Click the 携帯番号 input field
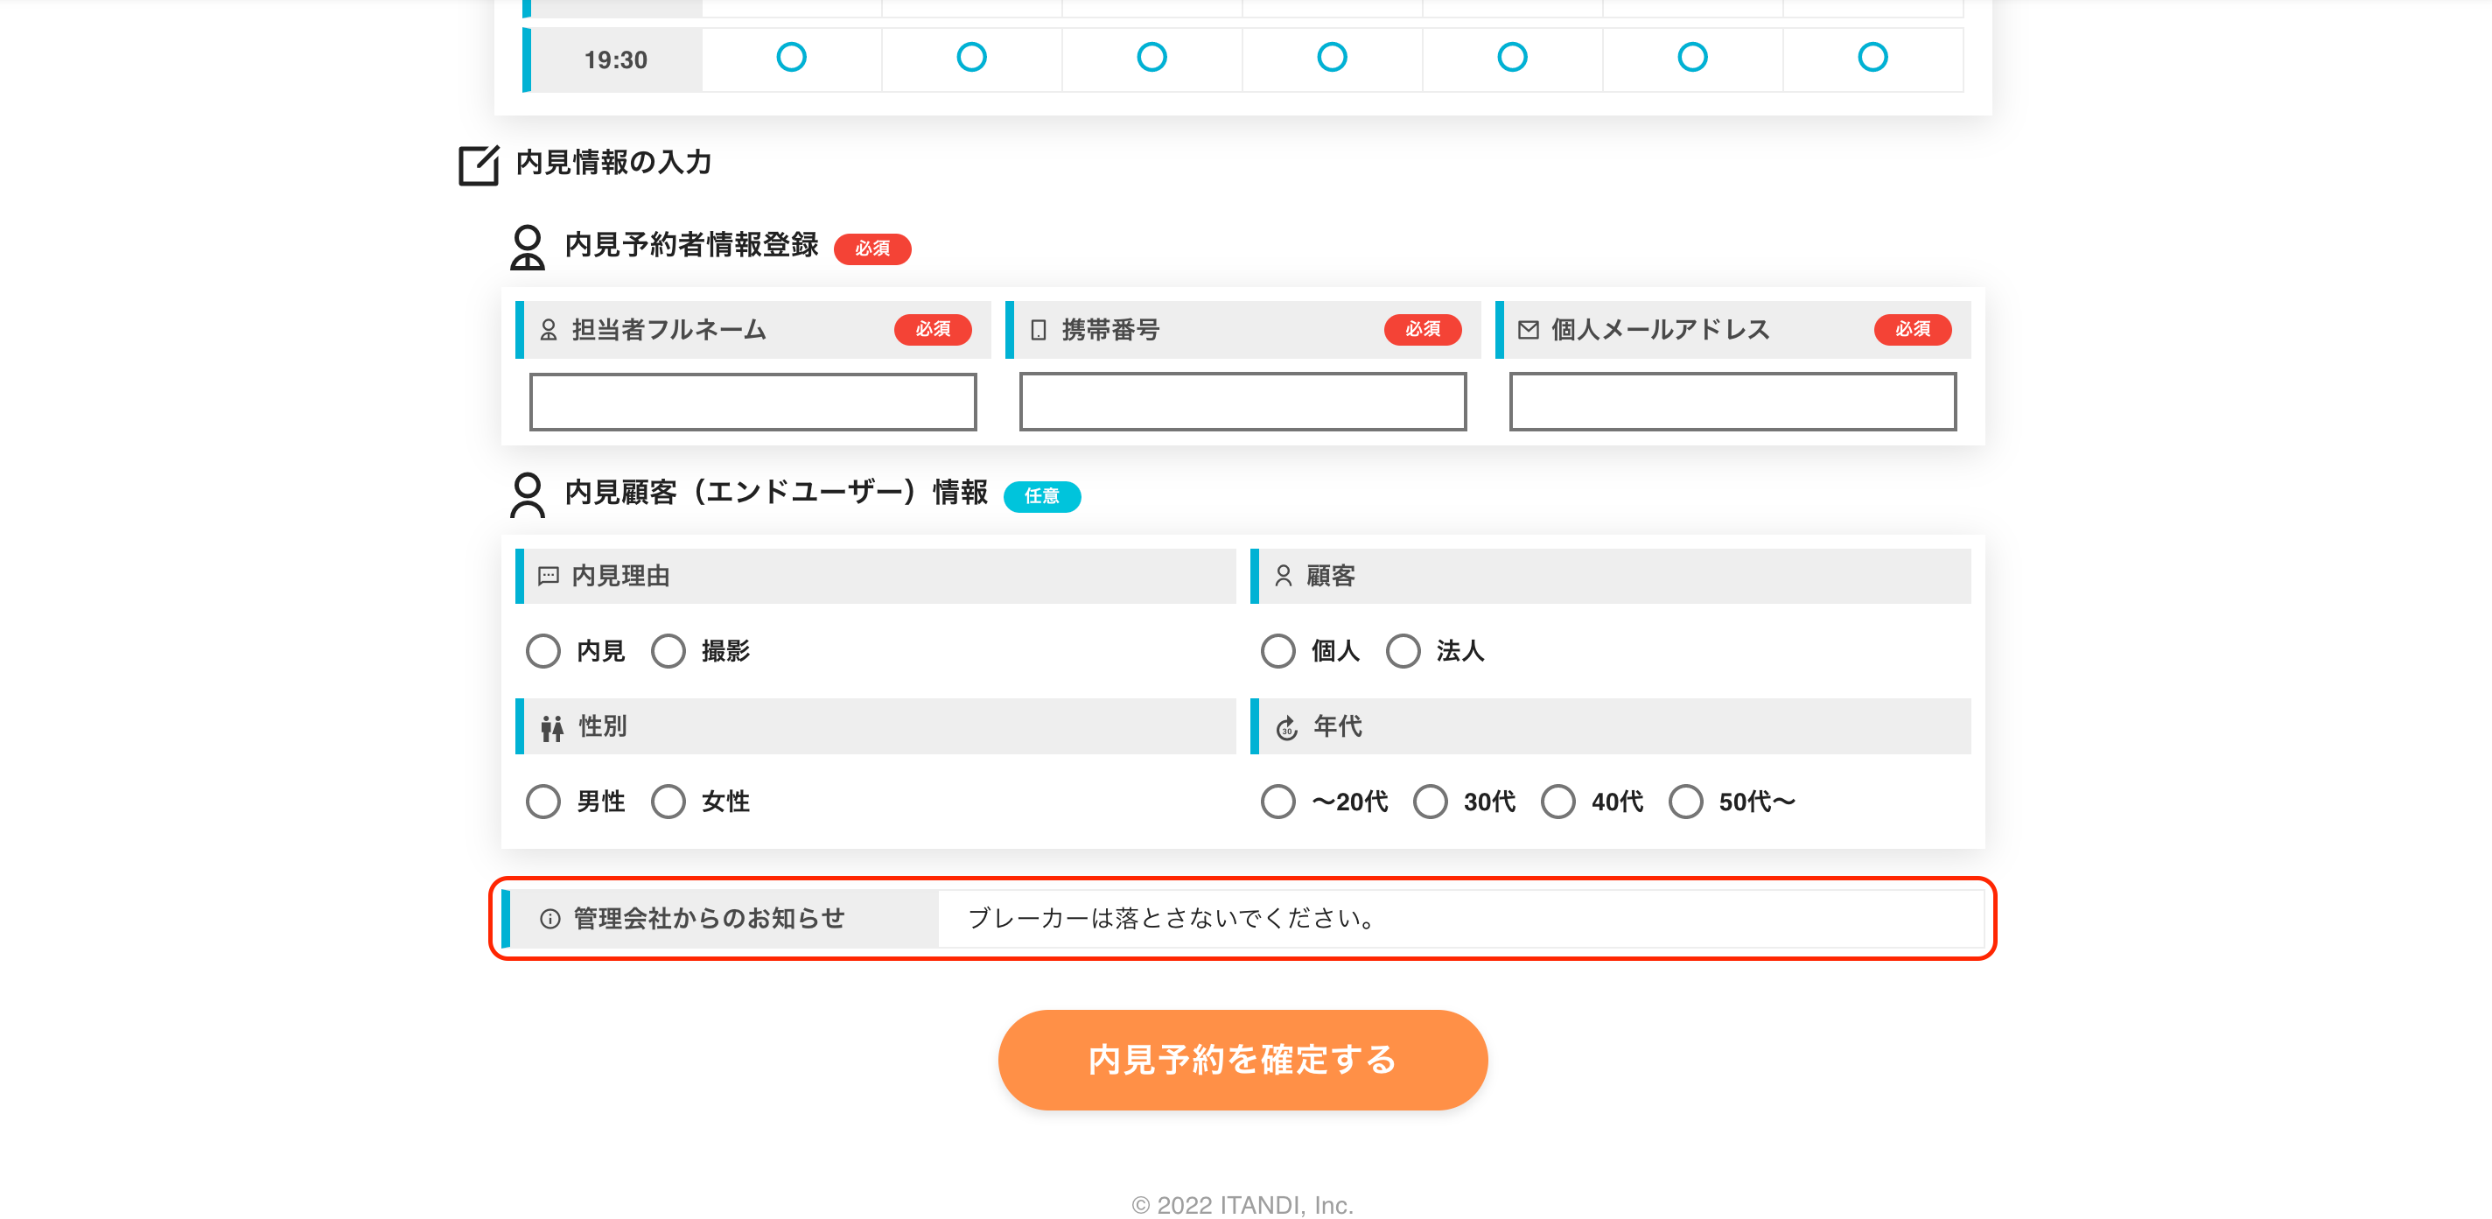2492x1219 pixels. [x=1243, y=402]
